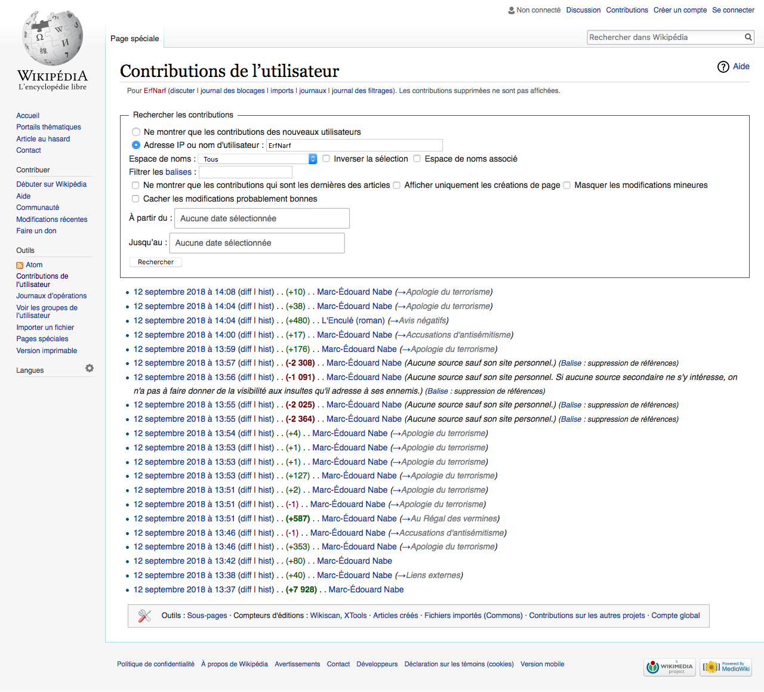Image resolution: width=764 pixels, height=692 pixels.
Task: Click the Wikimedia project badge
Action: pyautogui.click(x=670, y=667)
